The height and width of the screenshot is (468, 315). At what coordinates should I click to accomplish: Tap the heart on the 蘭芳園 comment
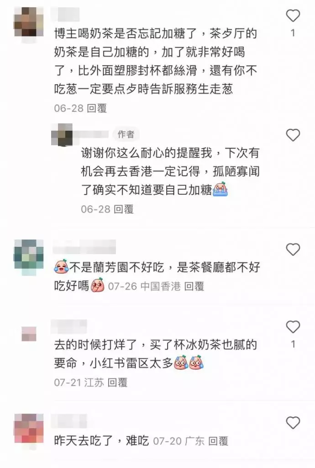[x=293, y=249]
